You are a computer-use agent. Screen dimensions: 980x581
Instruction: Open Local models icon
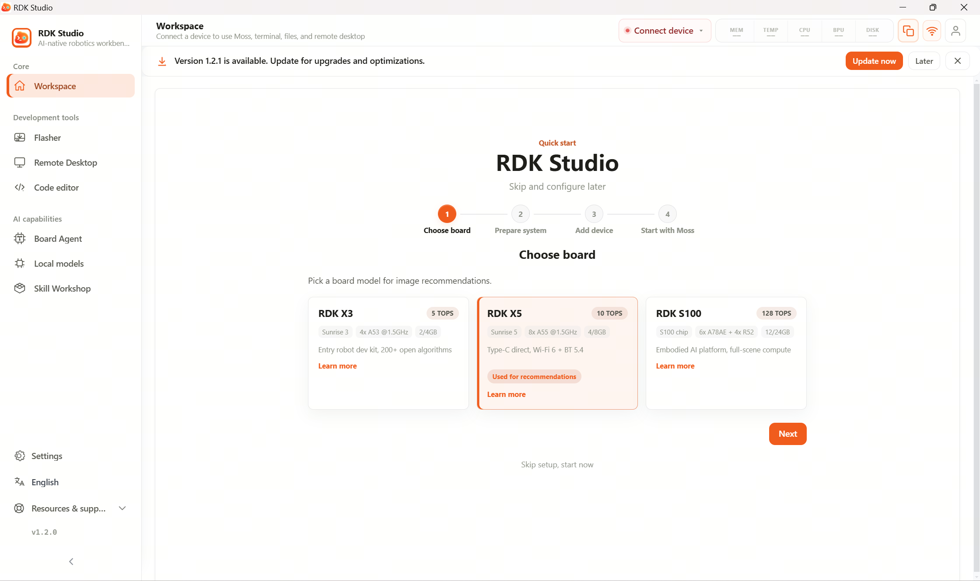click(20, 263)
